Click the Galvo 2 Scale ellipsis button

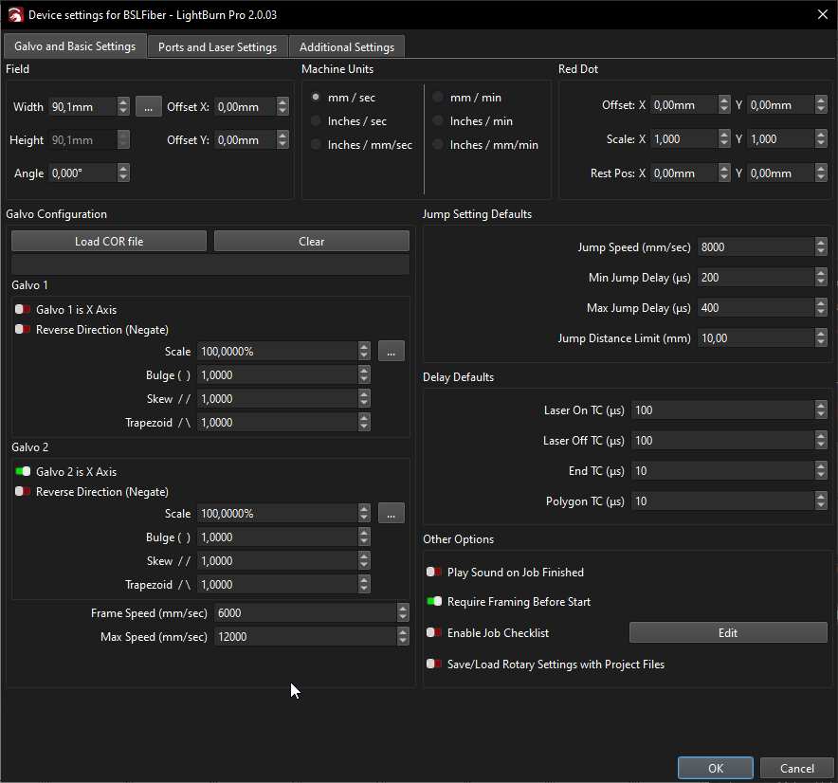392,514
